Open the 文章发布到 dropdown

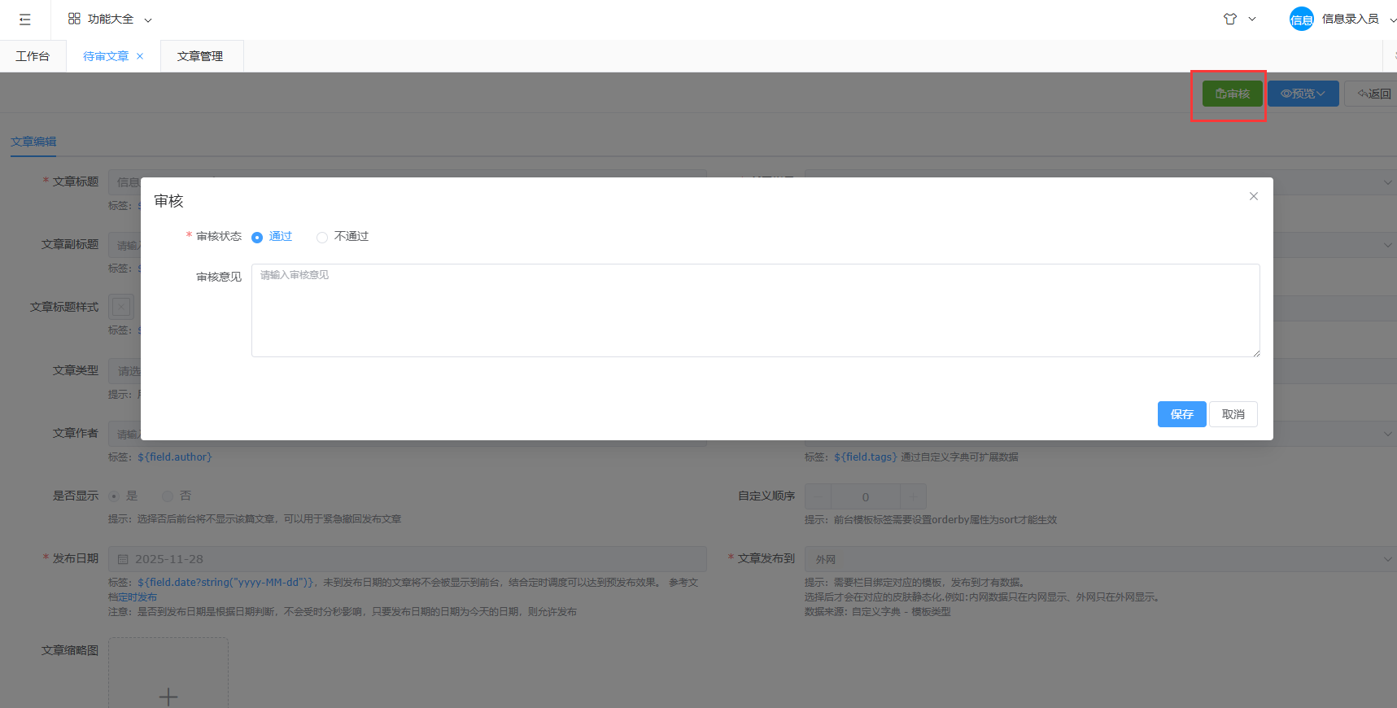coord(1100,559)
